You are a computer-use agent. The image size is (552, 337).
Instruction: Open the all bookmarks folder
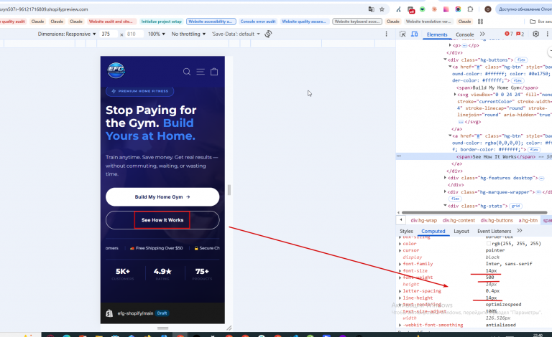[x=540, y=22]
